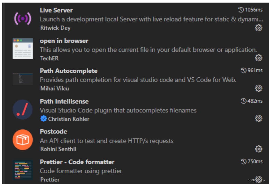Select the Path Autocomplete extension title
This screenshot has width=269, height=184.
tap(69, 71)
